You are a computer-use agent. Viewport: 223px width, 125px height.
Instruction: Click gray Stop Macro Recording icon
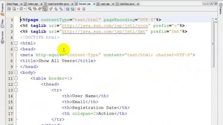point(84,9)
